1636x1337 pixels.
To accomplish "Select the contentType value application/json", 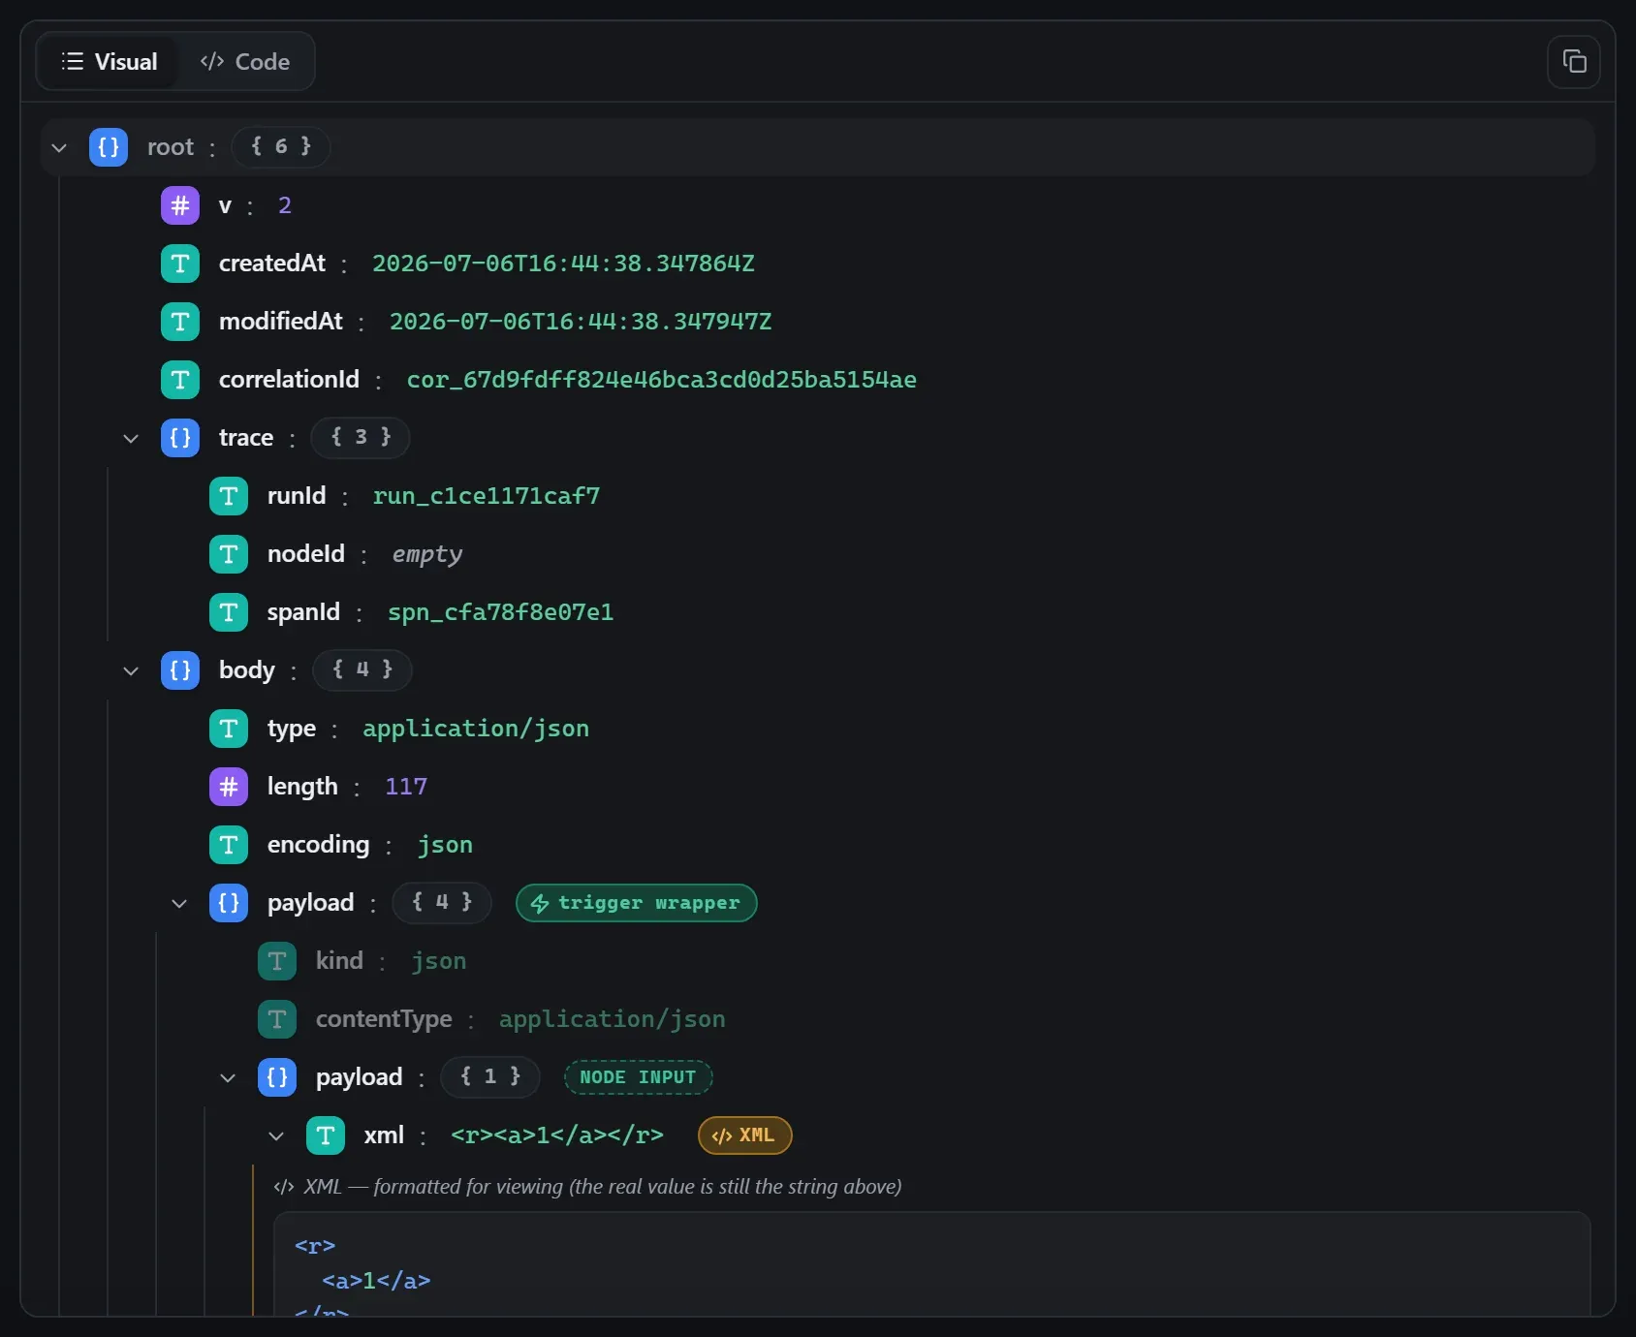I will [x=612, y=1019].
